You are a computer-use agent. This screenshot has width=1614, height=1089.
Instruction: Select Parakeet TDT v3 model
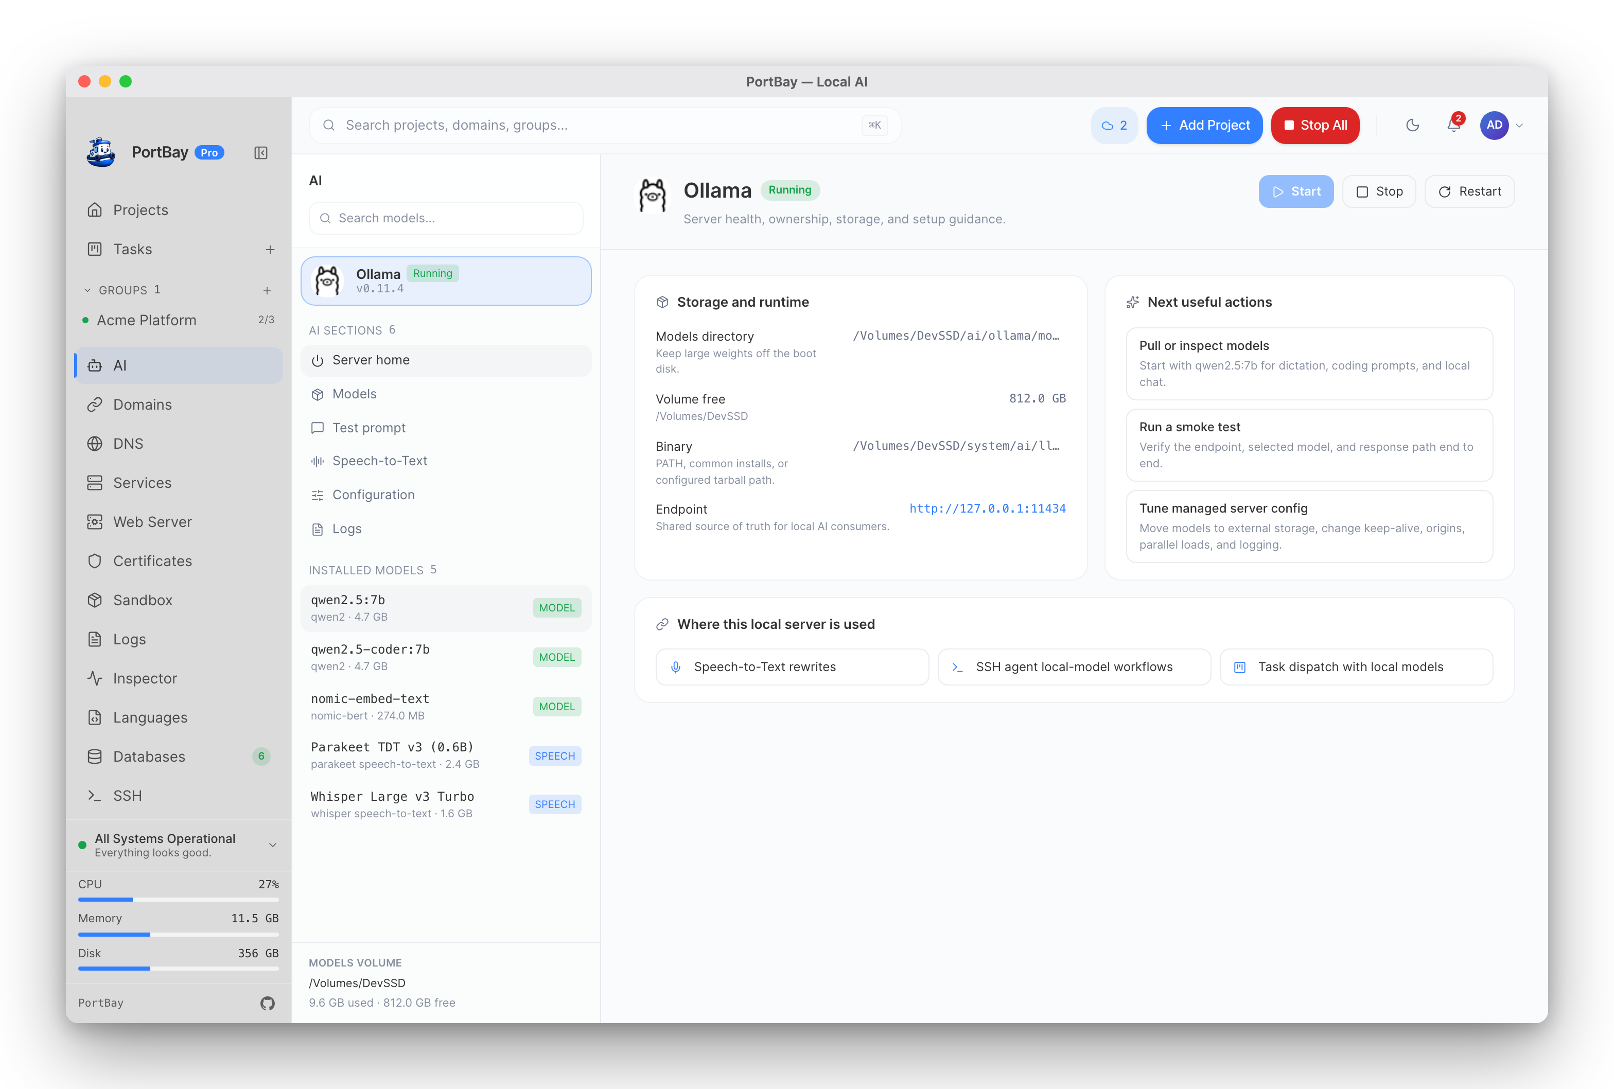pos(446,755)
